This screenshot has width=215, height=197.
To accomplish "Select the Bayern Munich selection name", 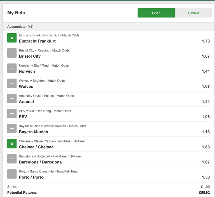I will [34, 132].
